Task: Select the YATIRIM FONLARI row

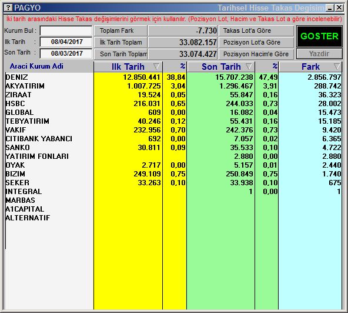Action: (173, 156)
